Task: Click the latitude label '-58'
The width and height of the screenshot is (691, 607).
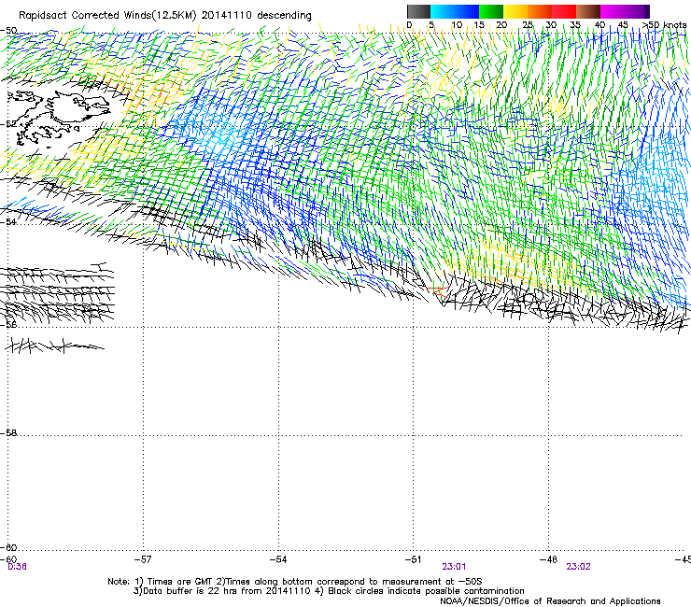Action: [x=8, y=433]
